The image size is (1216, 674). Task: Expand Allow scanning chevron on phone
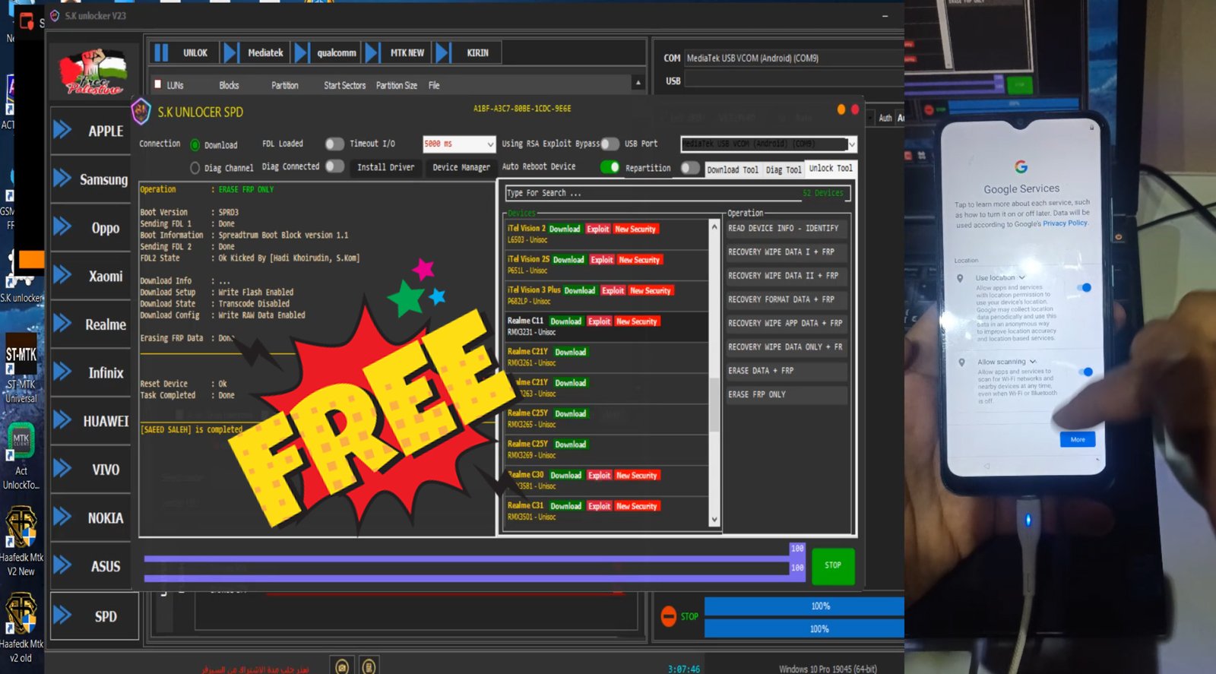(1033, 362)
